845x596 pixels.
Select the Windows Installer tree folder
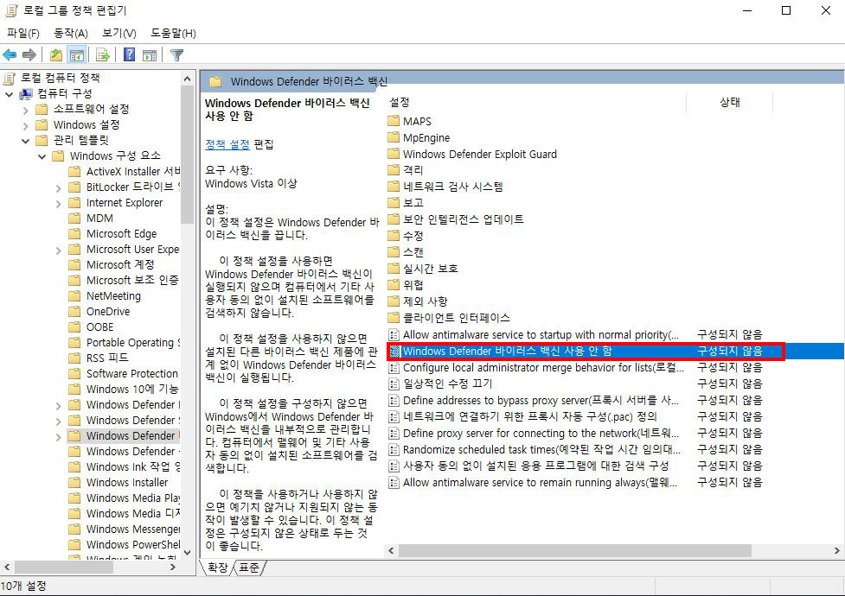(x=119, y=483)
